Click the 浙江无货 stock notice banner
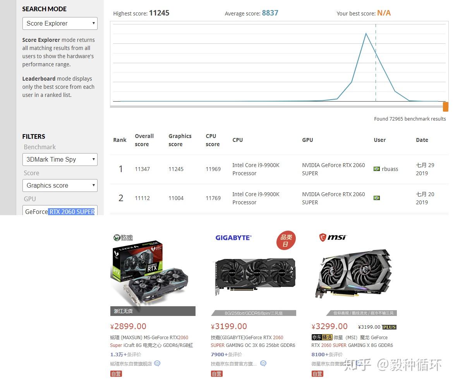The width and height of the screenshot is (453, 383). point(153,311)
